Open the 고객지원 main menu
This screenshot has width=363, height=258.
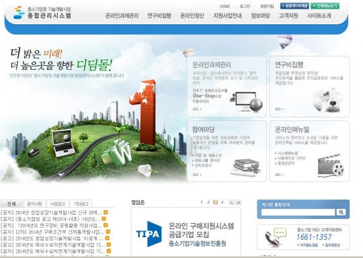(x=288, y=15)
